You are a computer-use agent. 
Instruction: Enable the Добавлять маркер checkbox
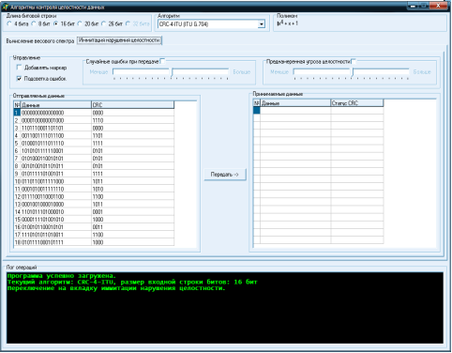[x=19, y=68]
